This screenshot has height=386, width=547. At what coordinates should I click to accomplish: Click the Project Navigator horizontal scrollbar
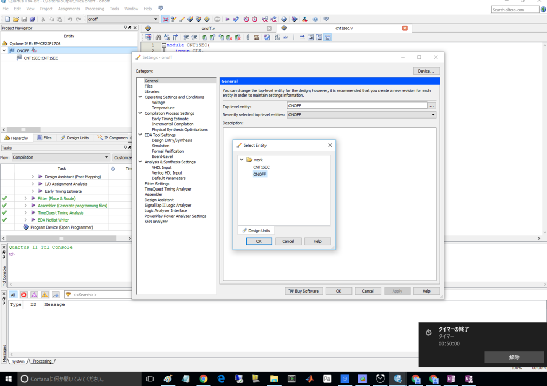tap(24, 130)
